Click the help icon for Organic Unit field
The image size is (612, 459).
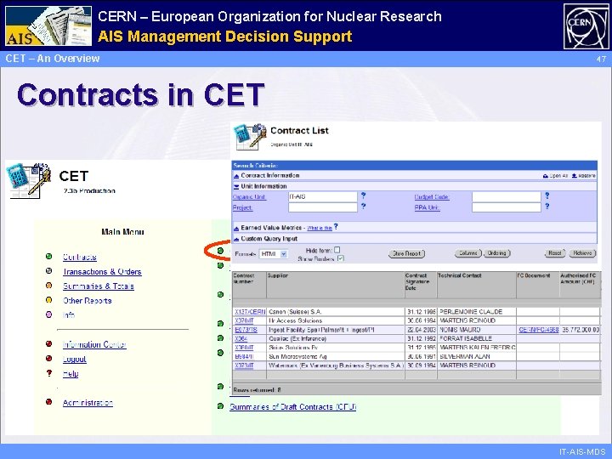364,195
